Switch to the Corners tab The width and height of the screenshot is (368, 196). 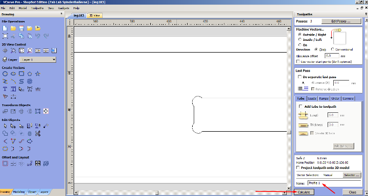pos(348,99)
